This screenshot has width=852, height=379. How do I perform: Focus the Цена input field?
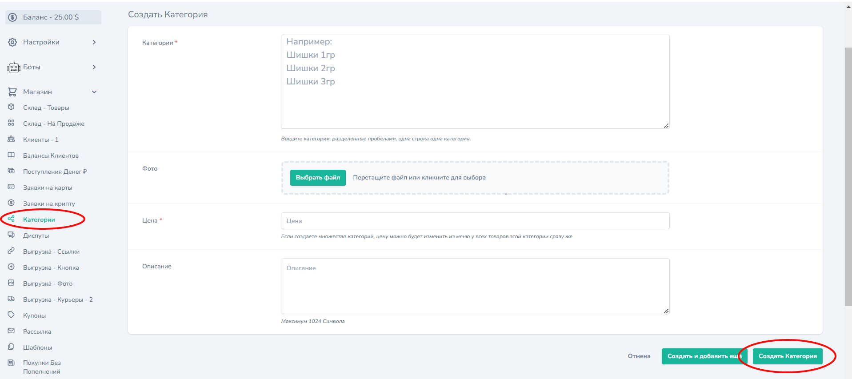click(x=475, y=221)
